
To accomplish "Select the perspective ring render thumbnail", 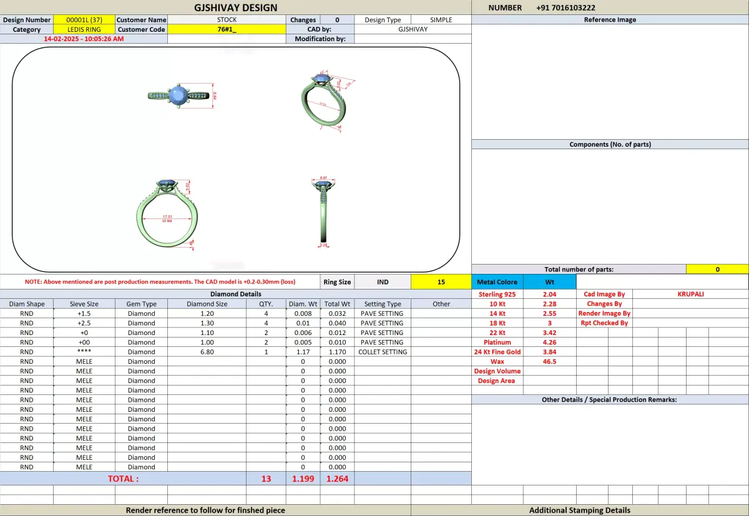I will (x=325, y=100).
